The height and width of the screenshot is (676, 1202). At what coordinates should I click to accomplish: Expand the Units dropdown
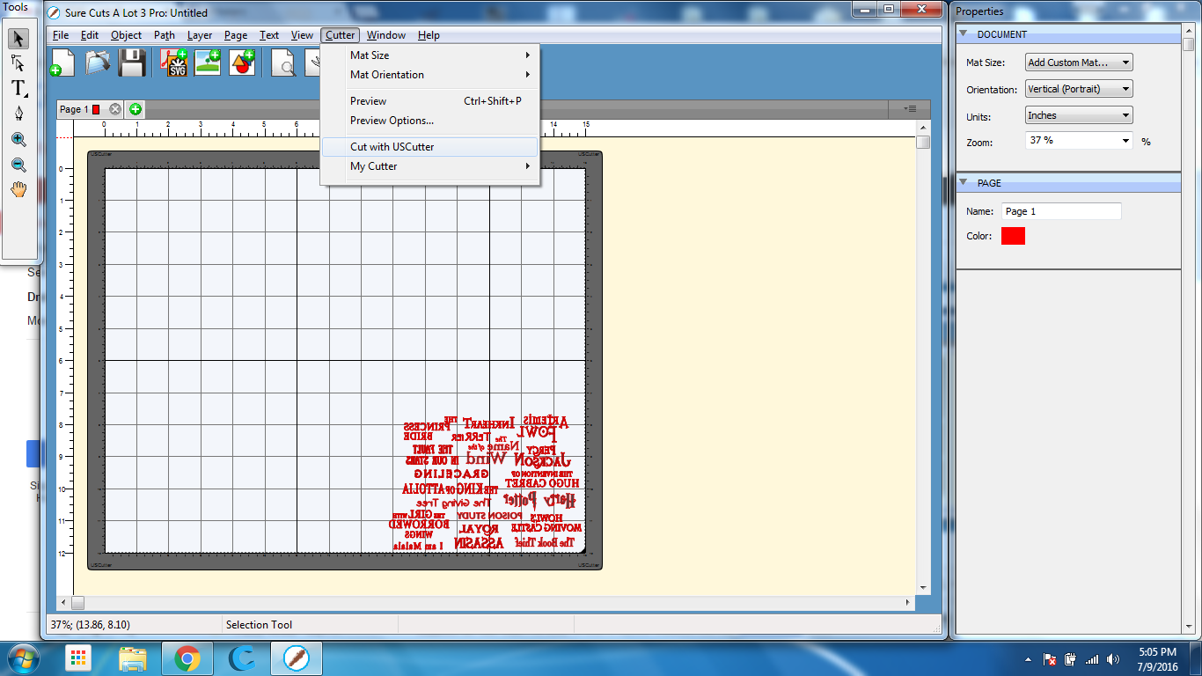point(1079,115)
